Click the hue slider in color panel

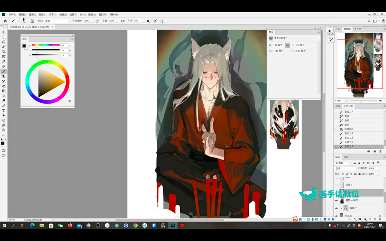(46, 45)
